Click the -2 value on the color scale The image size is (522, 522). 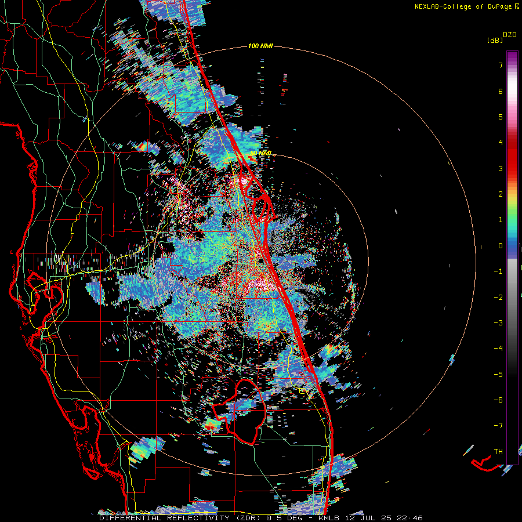click(498, 297)
